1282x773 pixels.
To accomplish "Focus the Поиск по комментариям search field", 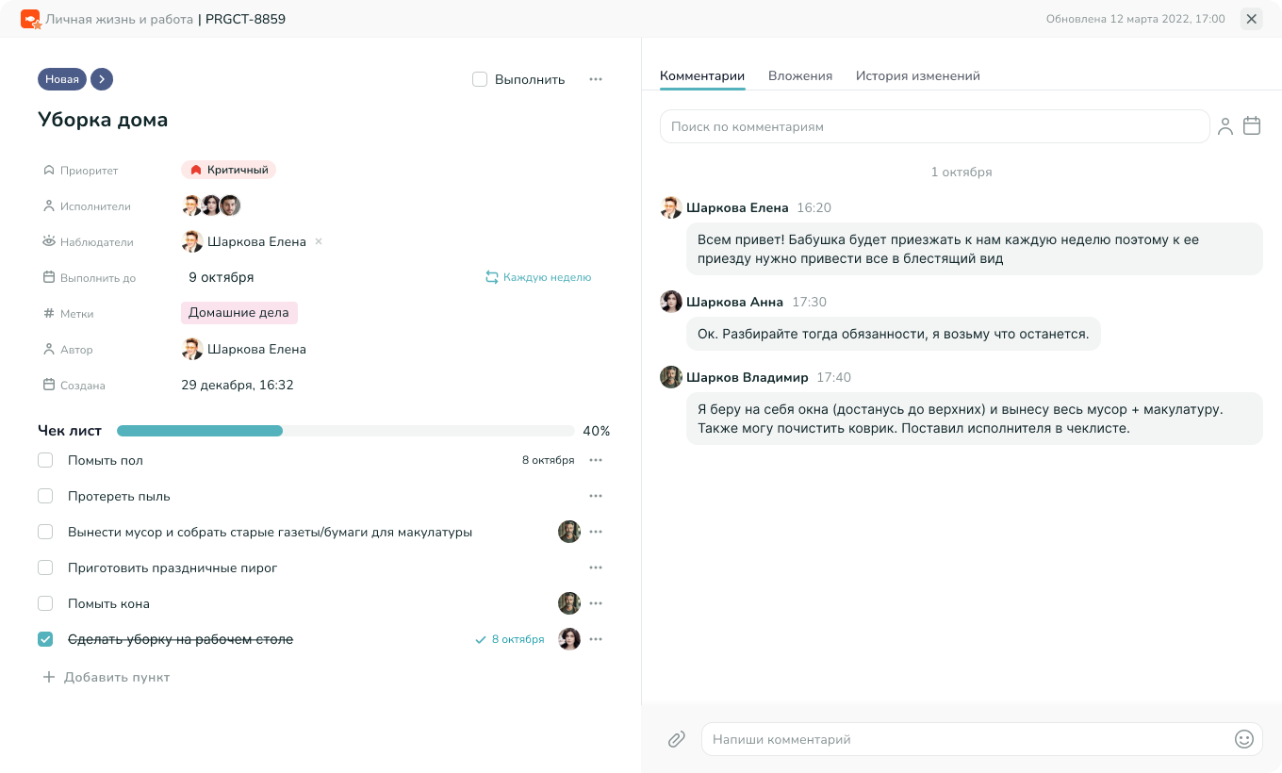I will (933, 126).
